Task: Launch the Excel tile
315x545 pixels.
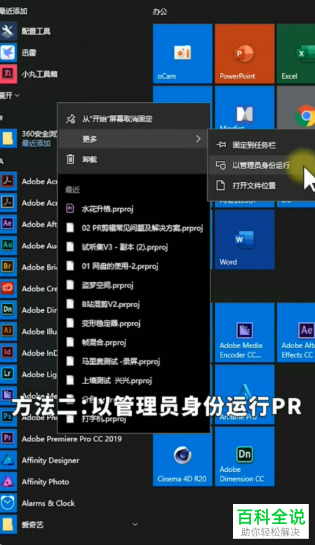Action: pyautogui.click(x=296, y=54)
